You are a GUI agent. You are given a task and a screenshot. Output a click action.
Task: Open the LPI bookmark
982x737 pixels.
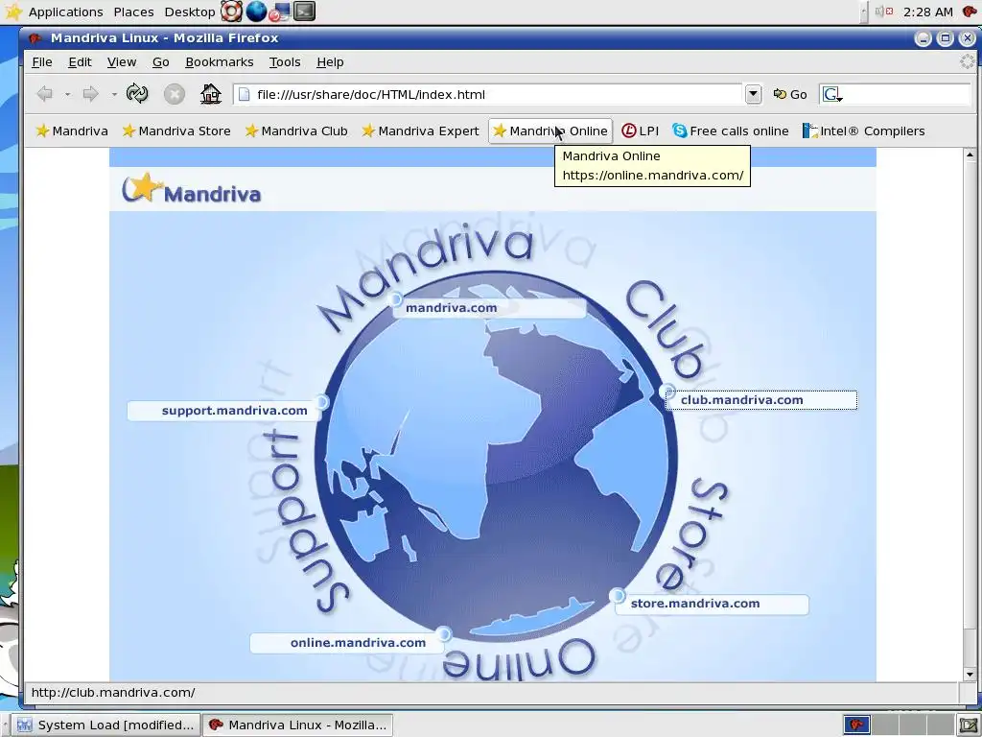pos(640,131)
